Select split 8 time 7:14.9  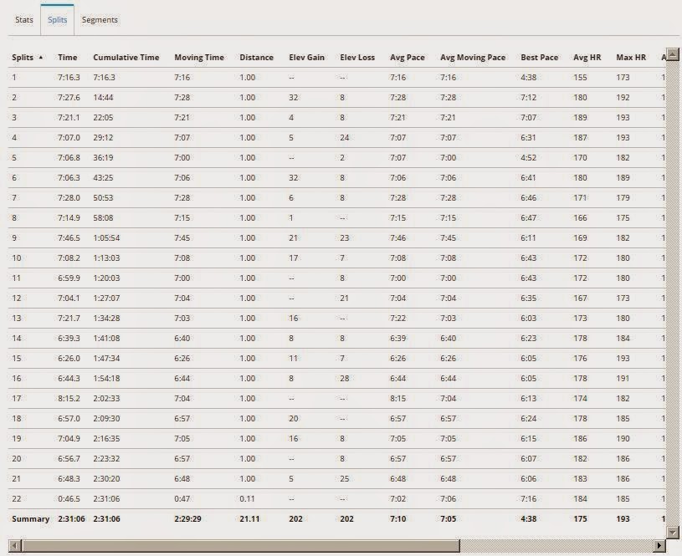pos(69,217)
